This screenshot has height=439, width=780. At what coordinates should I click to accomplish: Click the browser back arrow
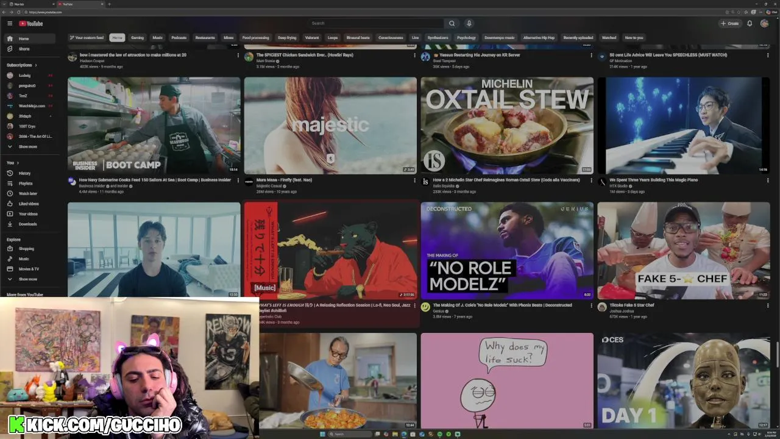click(4, 12)
